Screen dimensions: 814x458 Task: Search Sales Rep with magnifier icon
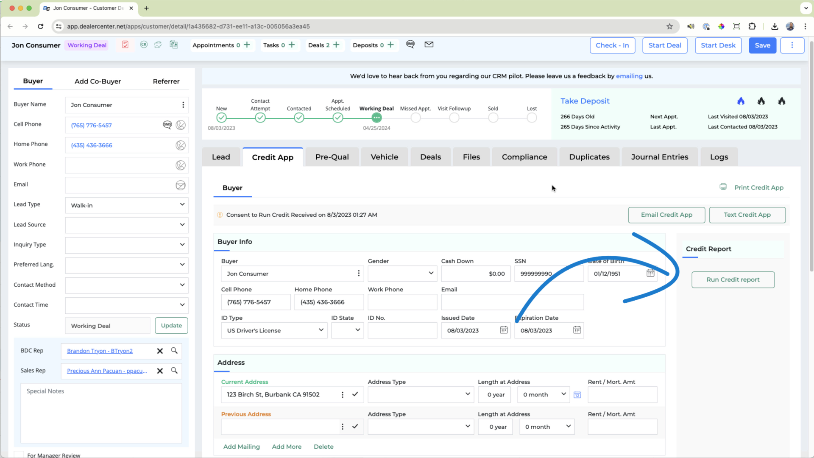tap(174, 371)
